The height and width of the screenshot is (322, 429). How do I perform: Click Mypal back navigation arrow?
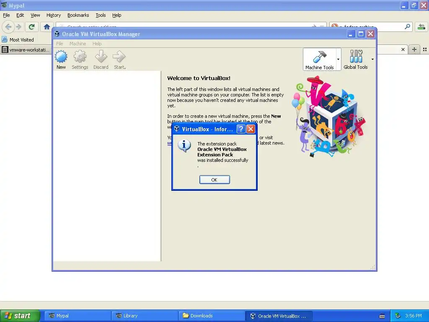8,27
